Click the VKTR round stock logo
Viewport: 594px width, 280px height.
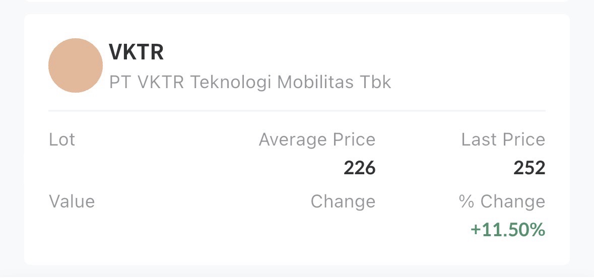(x=76, y=65)
